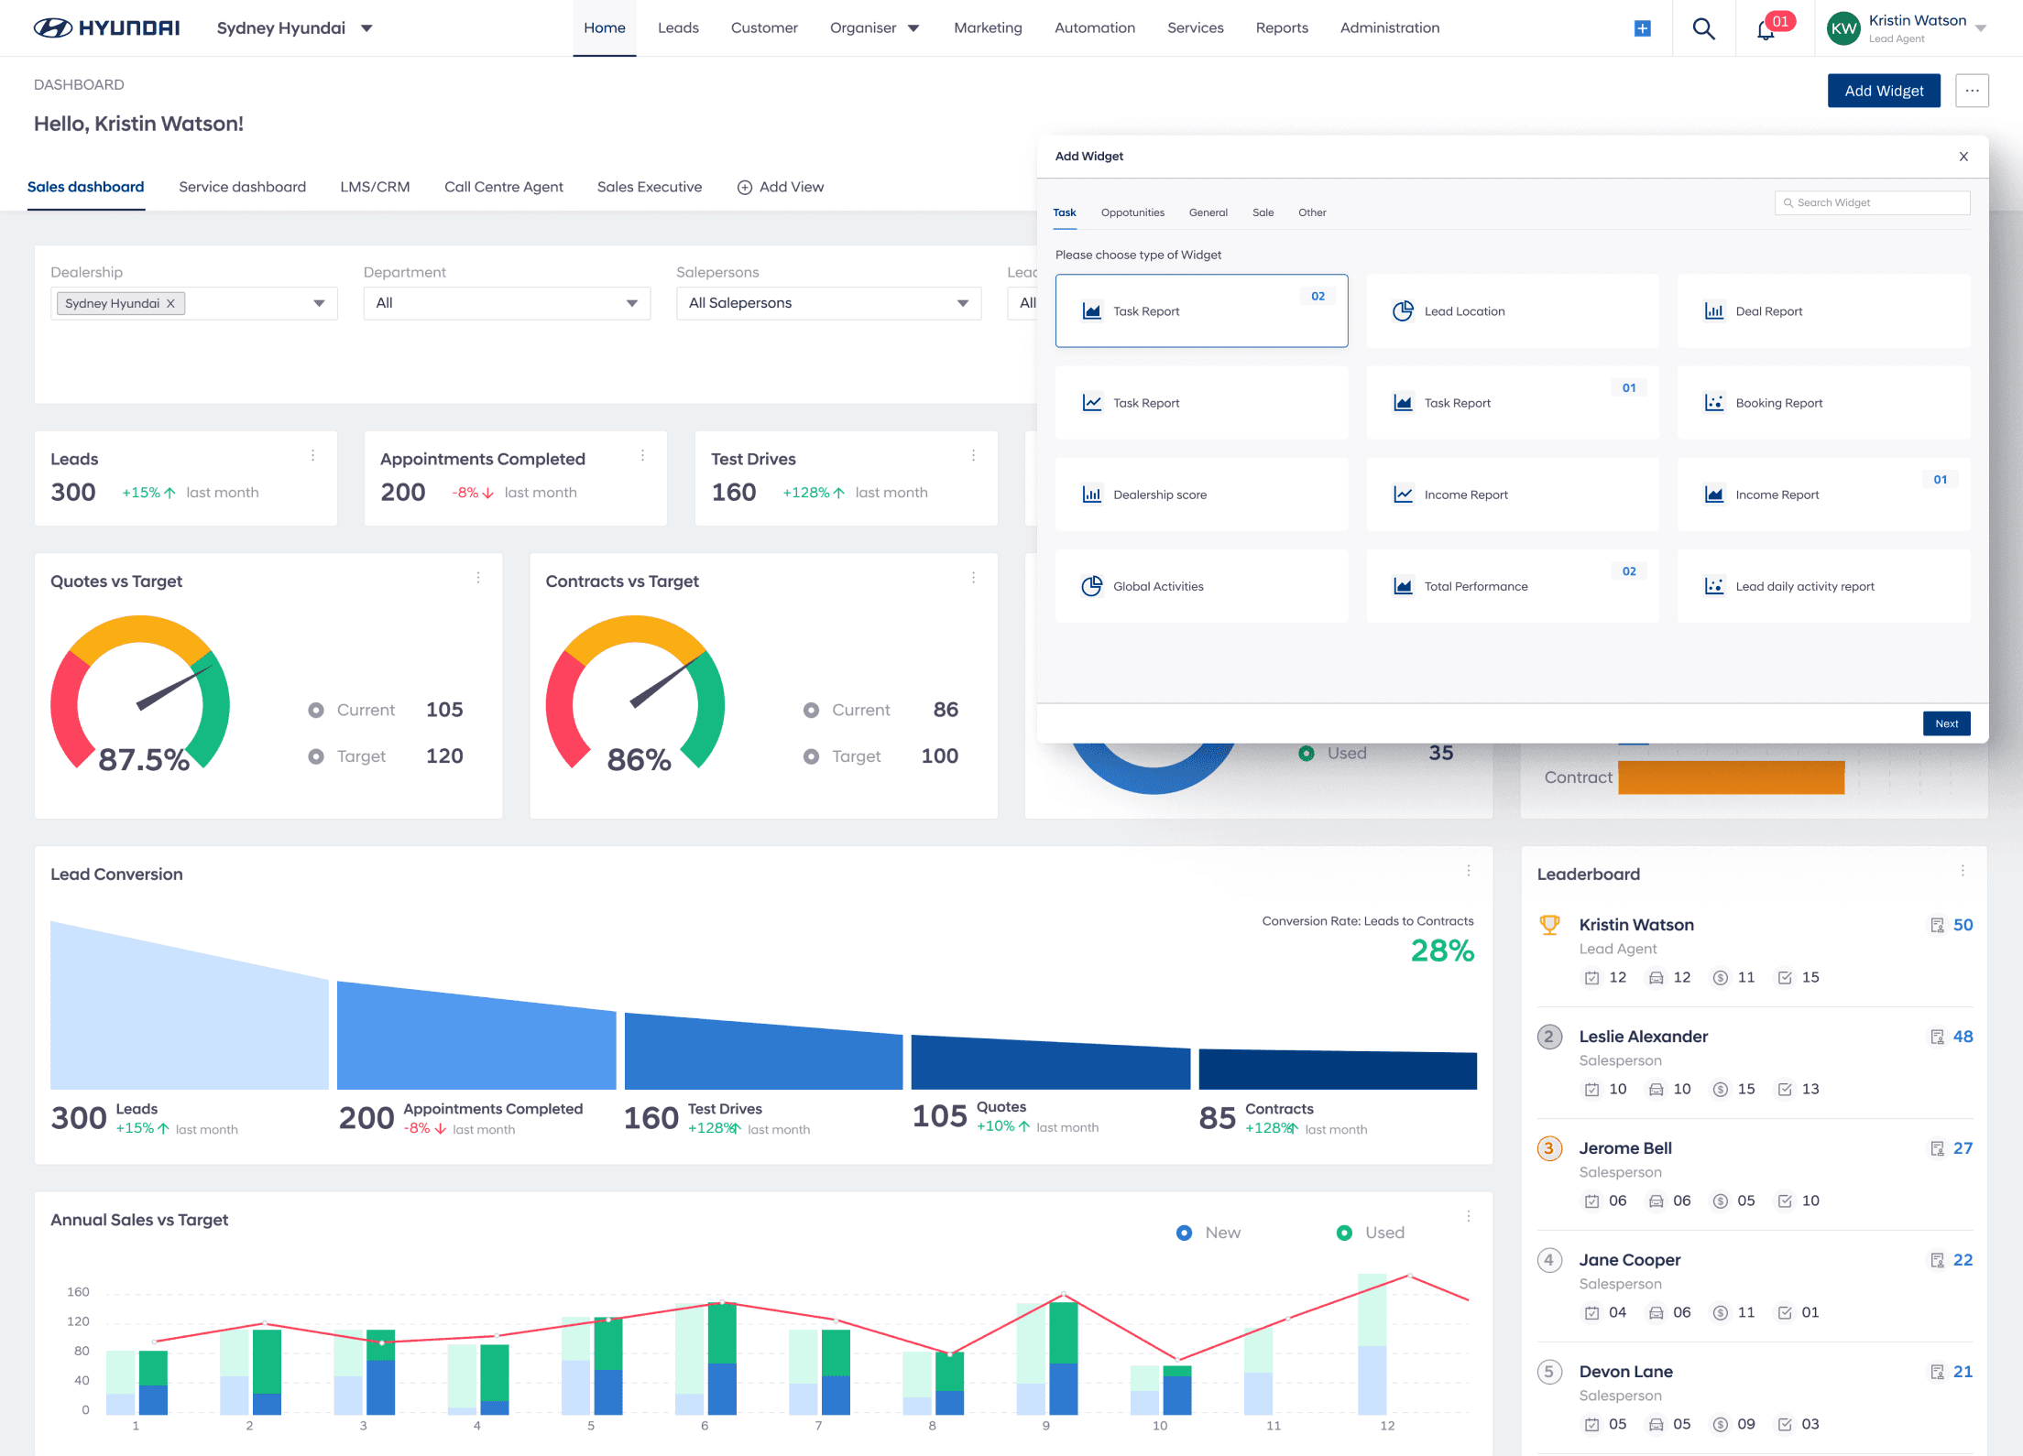Expand the Organiser menu dropdown
Screen dimensions: 2023x1456
coord(913,28)
